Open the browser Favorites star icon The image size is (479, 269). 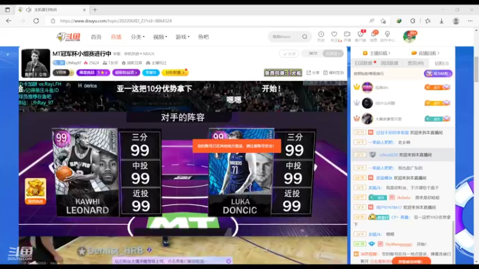(x=428, y=21)
